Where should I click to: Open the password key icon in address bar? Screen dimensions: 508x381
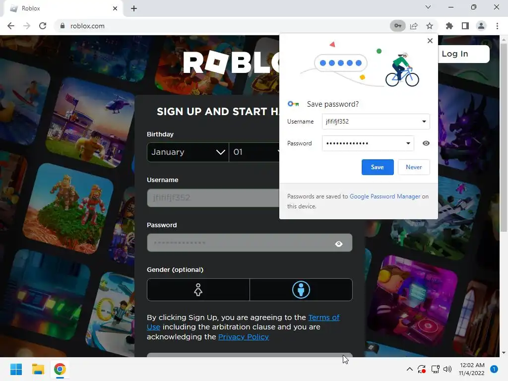point(397,26)
